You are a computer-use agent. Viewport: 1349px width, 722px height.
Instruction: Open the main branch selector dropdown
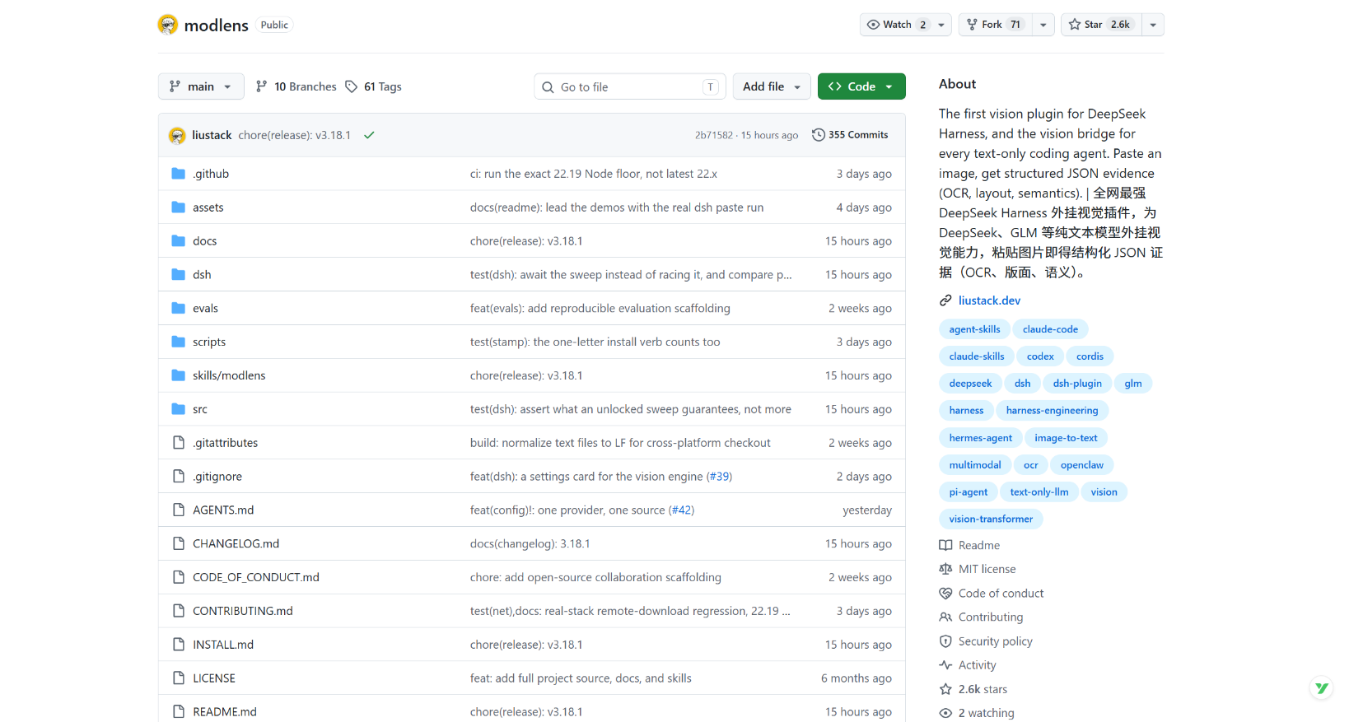point(201,86)
